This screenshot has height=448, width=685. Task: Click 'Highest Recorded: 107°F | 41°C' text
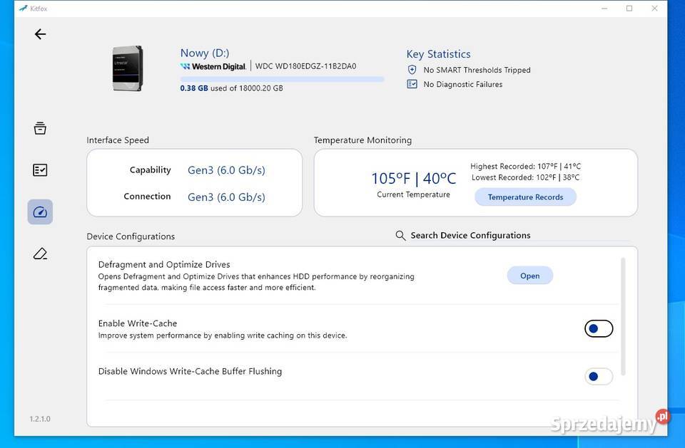(526, 166)
